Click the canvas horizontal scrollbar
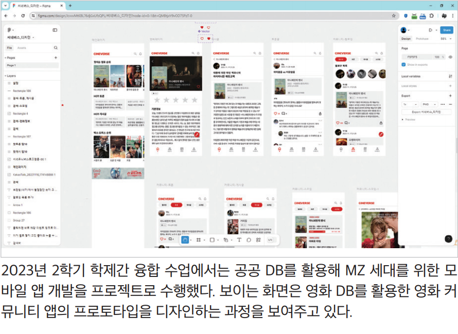This screenshot has height=334, width=458. coord(195,247)
